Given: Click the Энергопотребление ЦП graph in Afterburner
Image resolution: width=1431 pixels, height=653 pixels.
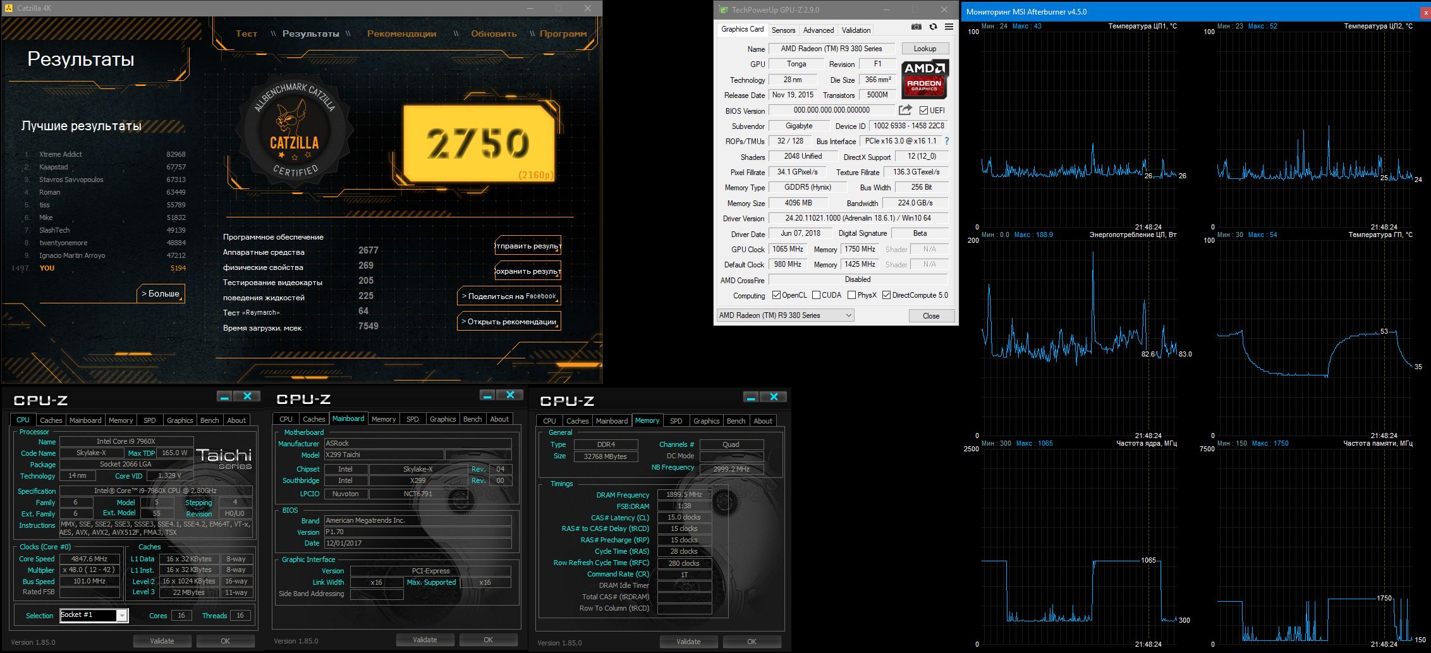Looking at the screenshot, I should point(1078,338).
